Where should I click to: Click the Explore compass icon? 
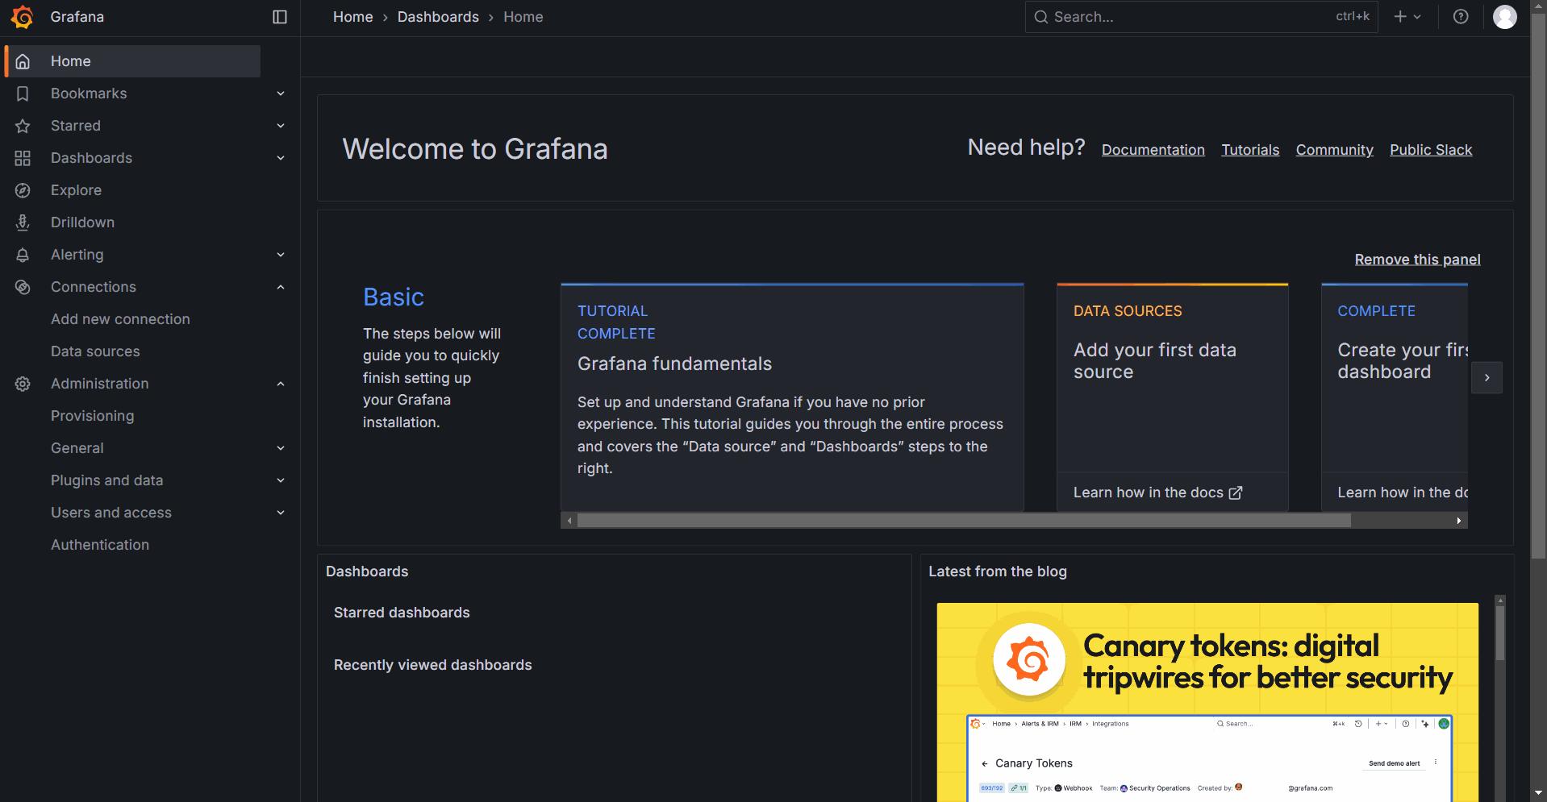click(x=23, y=190)
